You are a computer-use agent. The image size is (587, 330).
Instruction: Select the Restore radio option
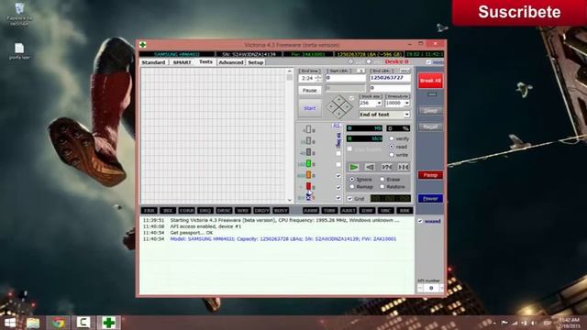382,186
